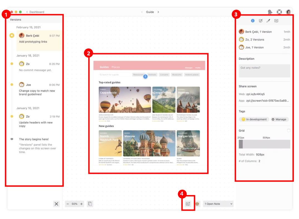Screen dimensions: 299x219
Task: Click Joe, 1 Version row
Action: point(265,47)
